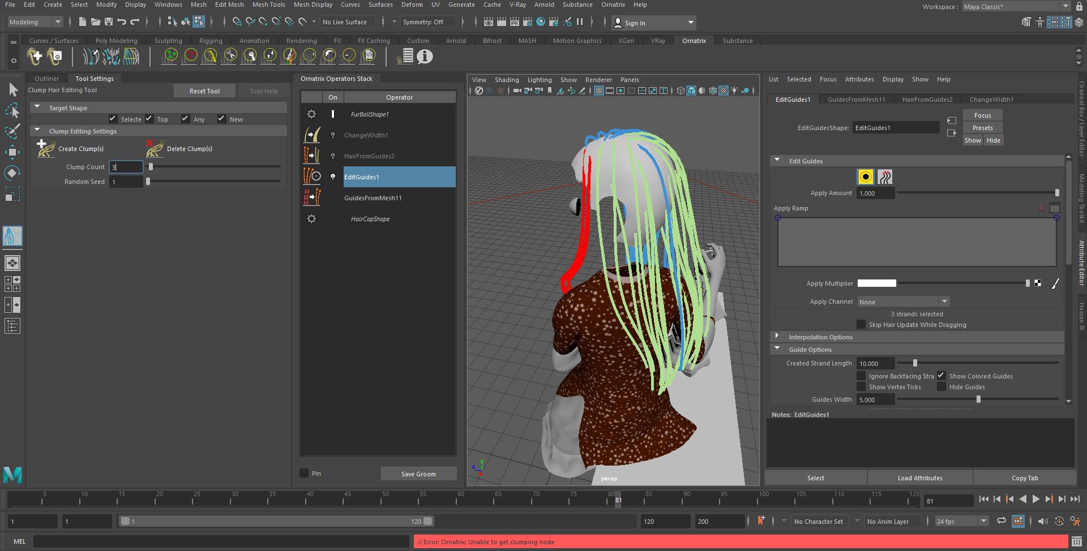Toggle the Show Colored Guides checkbox
1087x551 pixels.
point(941,376)
